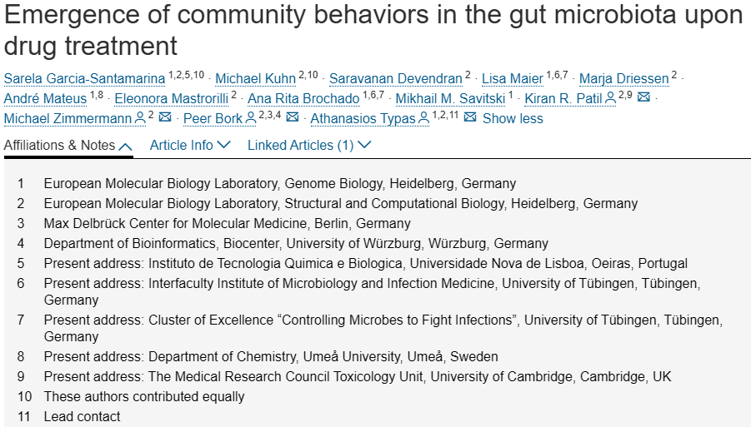The image size is (751, 427).
Task: Open Michael Kuhn author link
Action: click(x=255, y=78)
